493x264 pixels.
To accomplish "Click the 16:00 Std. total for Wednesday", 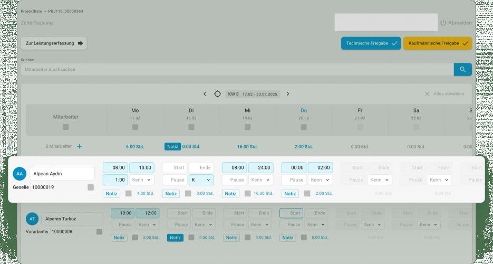I will pos(247,147).
